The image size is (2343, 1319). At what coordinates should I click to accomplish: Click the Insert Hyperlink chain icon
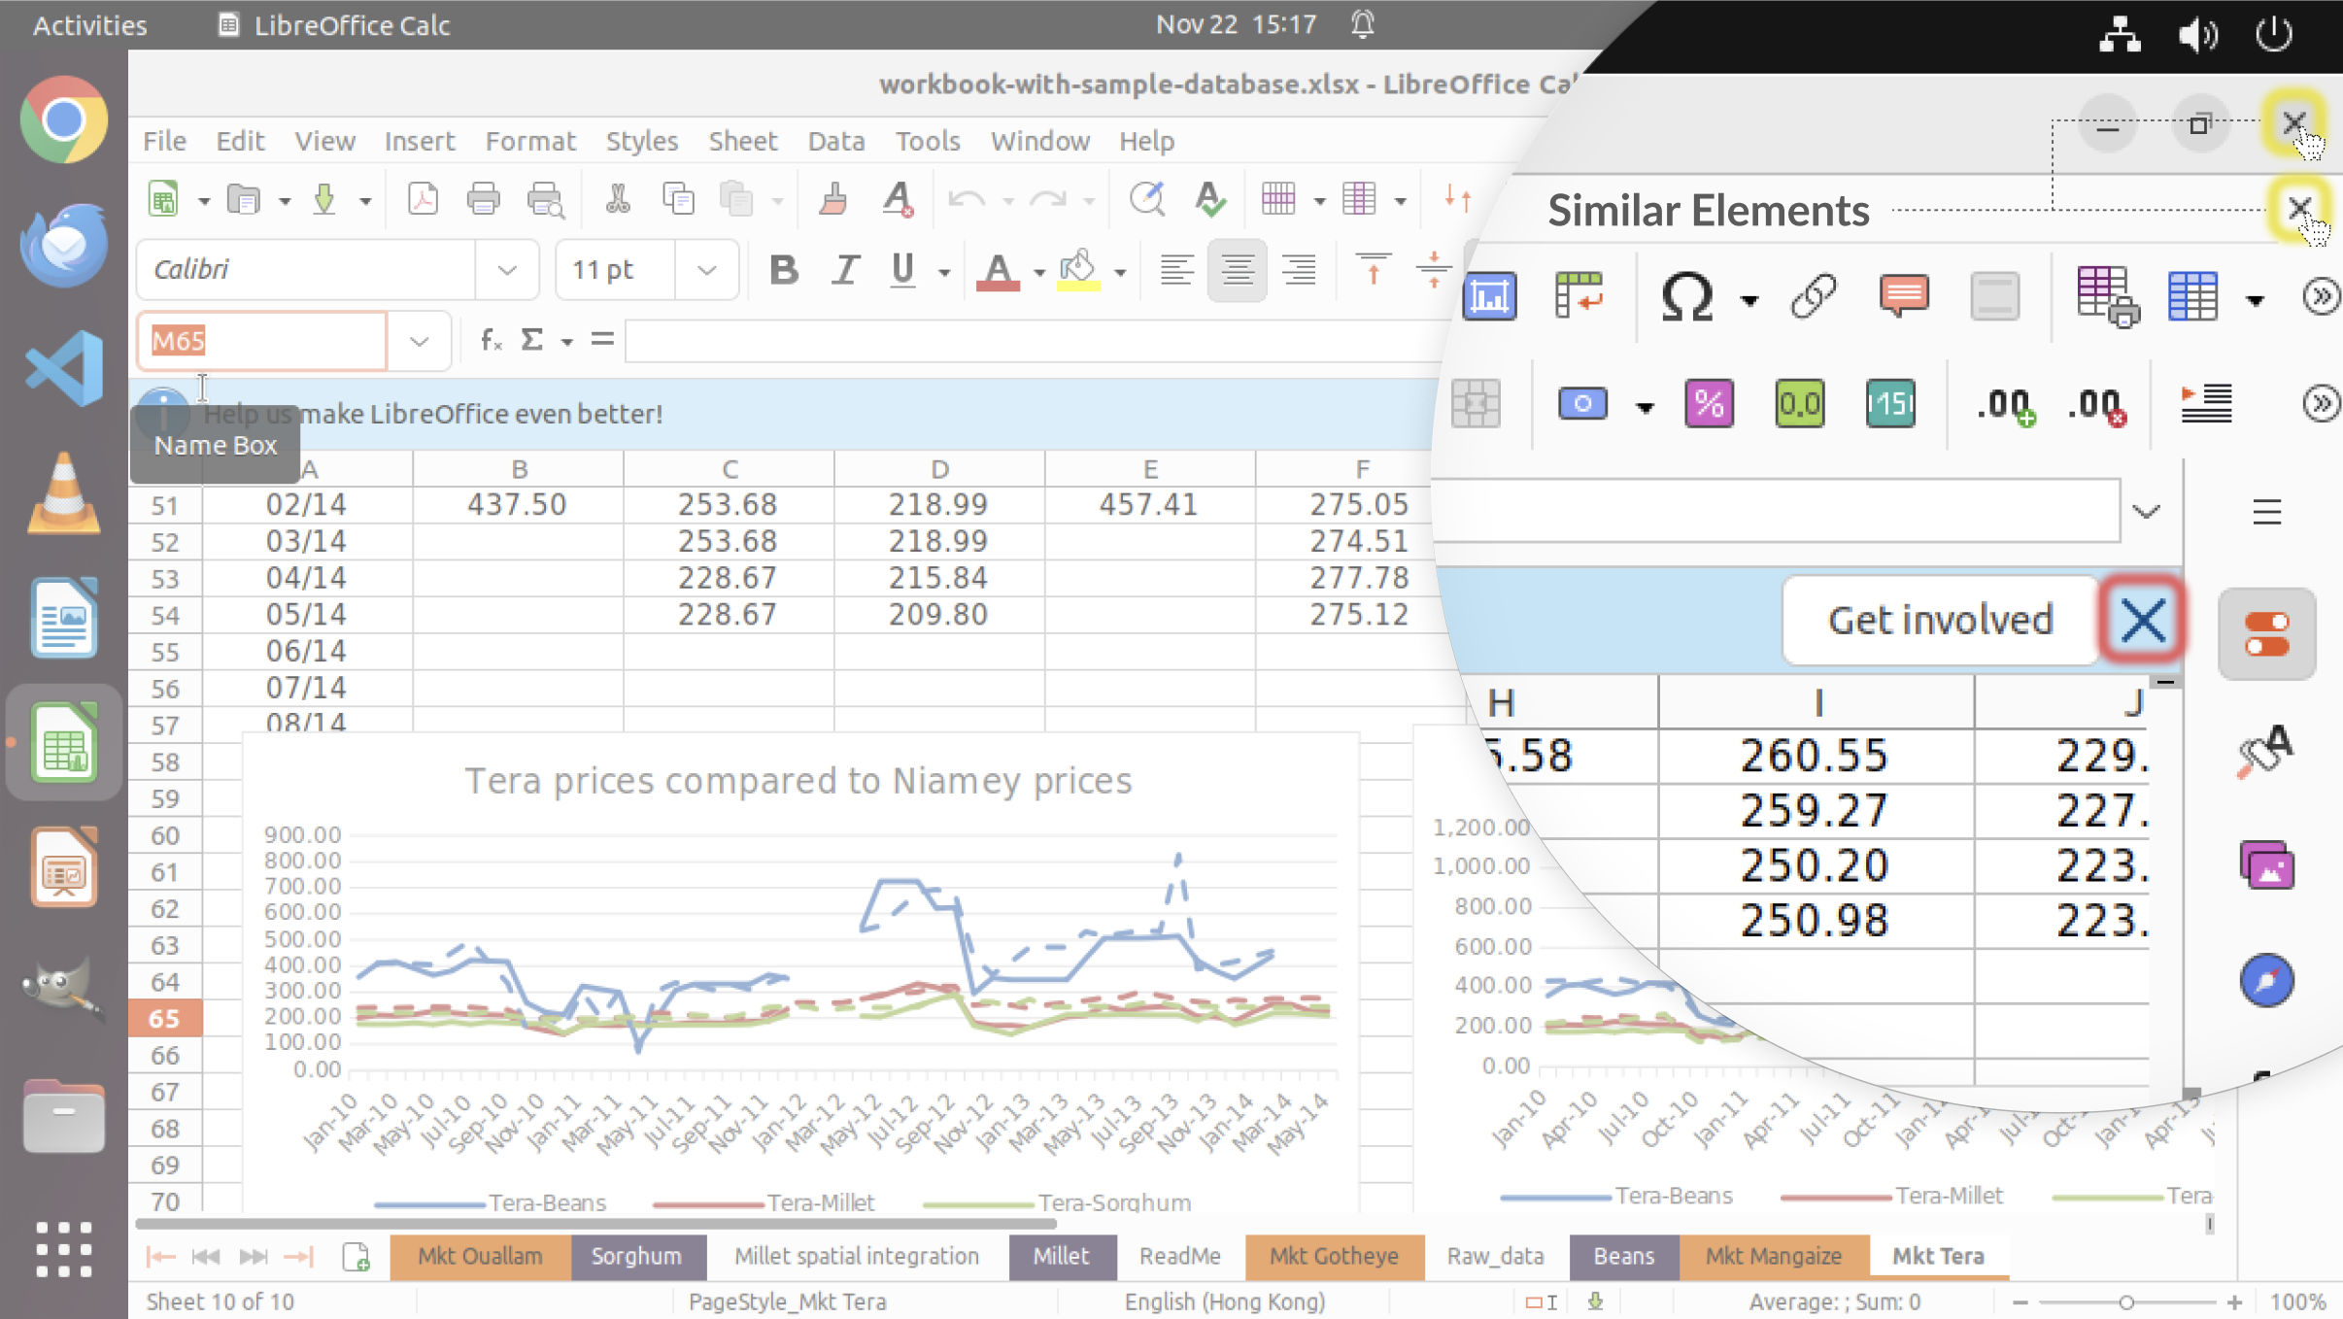(1813, 296)
